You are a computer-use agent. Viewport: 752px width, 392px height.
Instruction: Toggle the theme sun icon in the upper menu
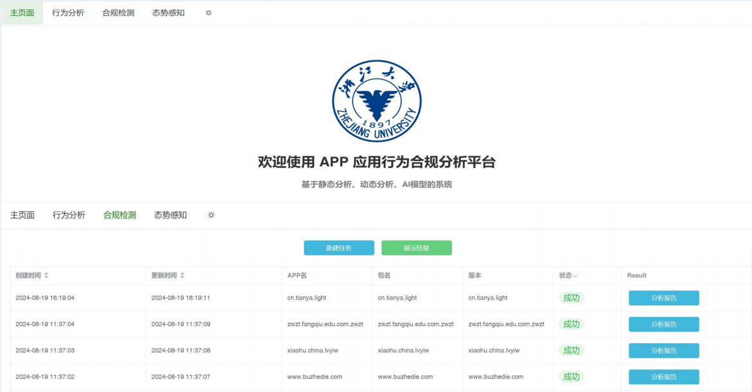[209, 13]
